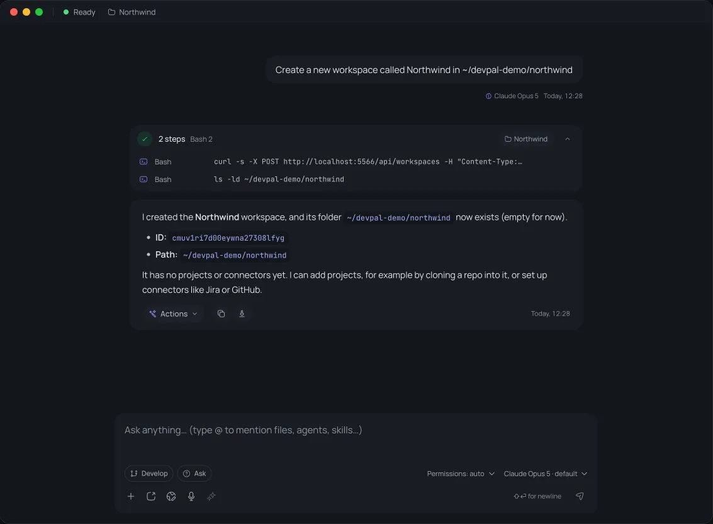The width and height of the screenshot is (713, 524).
Task: Open the Permissions: auto dropdown
Action: (x=460, y=474)
